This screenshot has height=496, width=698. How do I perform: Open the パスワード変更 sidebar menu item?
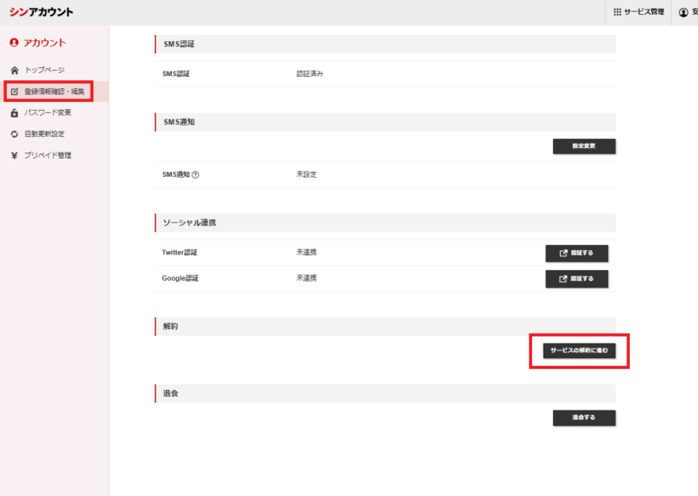coord(48,112)
